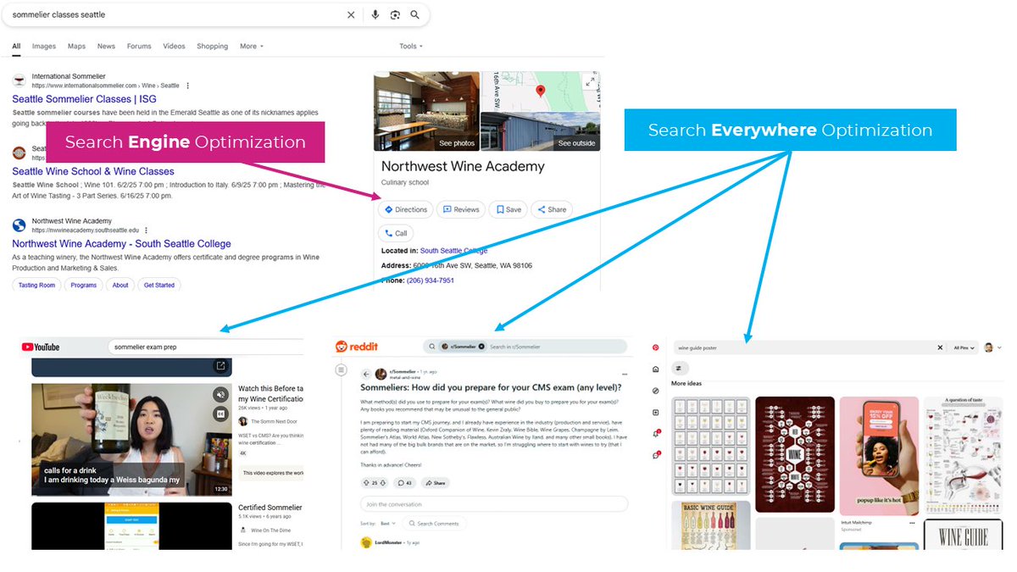Go back from the Reddit post

[x=366, y=374]
